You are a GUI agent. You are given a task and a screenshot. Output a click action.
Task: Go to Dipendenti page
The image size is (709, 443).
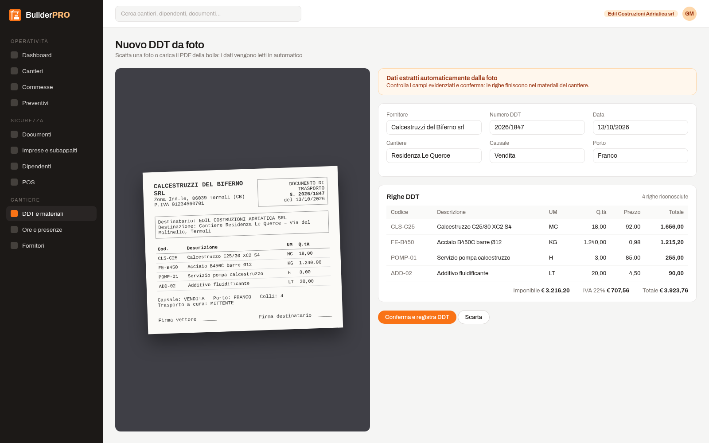coord(51,166)
